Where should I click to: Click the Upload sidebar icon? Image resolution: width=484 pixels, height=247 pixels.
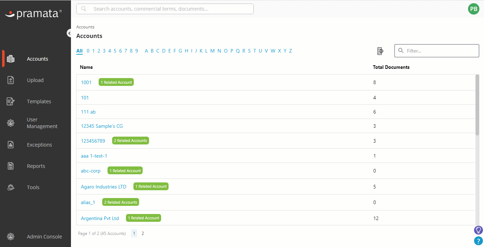[11, 80]
